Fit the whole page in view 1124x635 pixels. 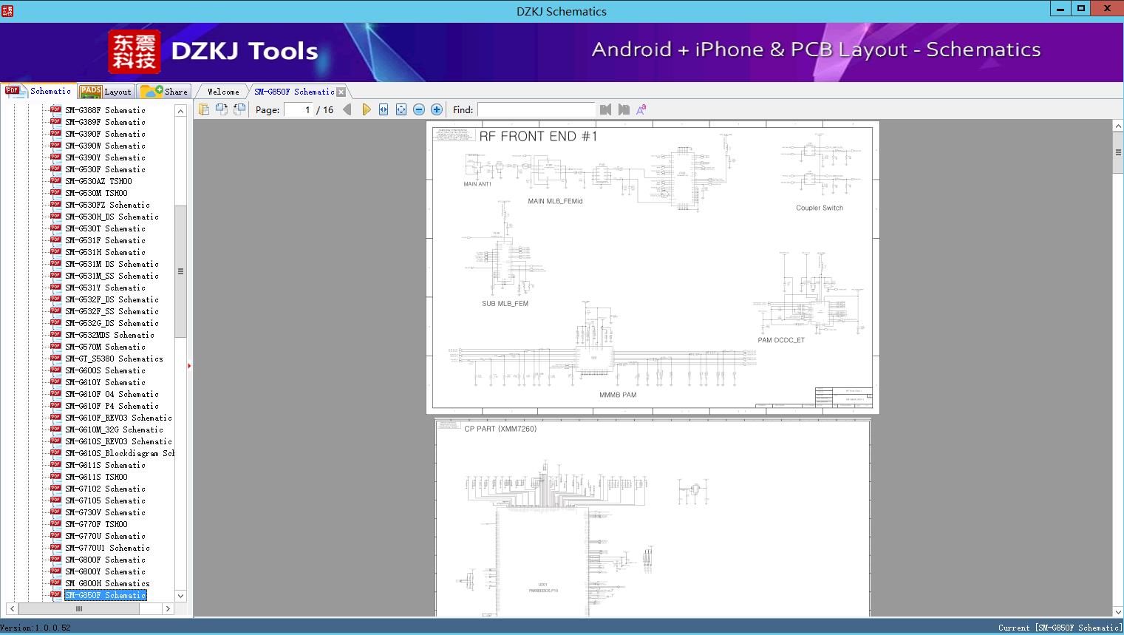coord(401,109)
